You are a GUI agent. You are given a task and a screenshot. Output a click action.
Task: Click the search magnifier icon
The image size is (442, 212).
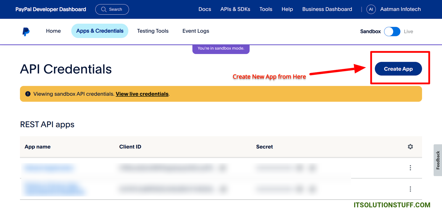pos(104,9)
